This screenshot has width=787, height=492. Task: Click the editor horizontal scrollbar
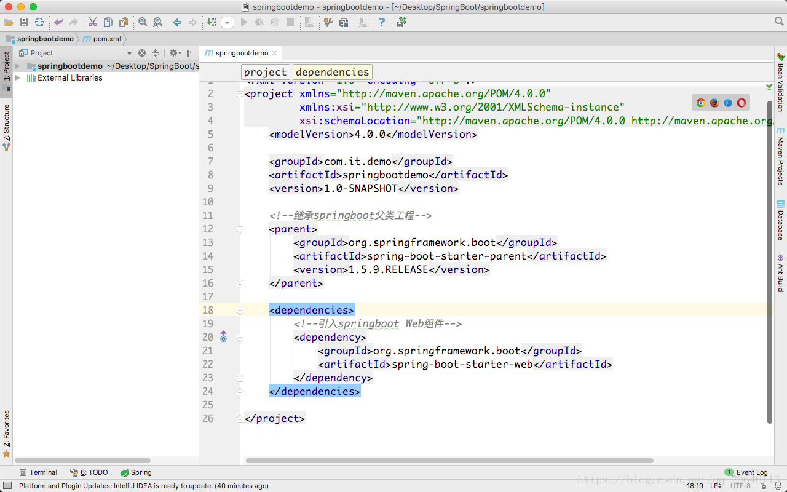coord(449,460)
